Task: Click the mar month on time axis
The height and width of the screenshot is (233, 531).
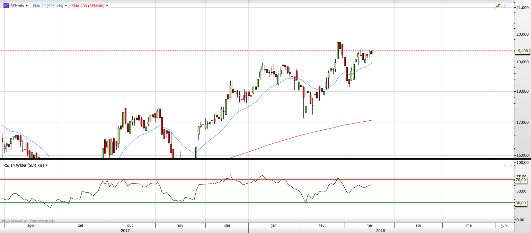Action: [x=370, y=225]
